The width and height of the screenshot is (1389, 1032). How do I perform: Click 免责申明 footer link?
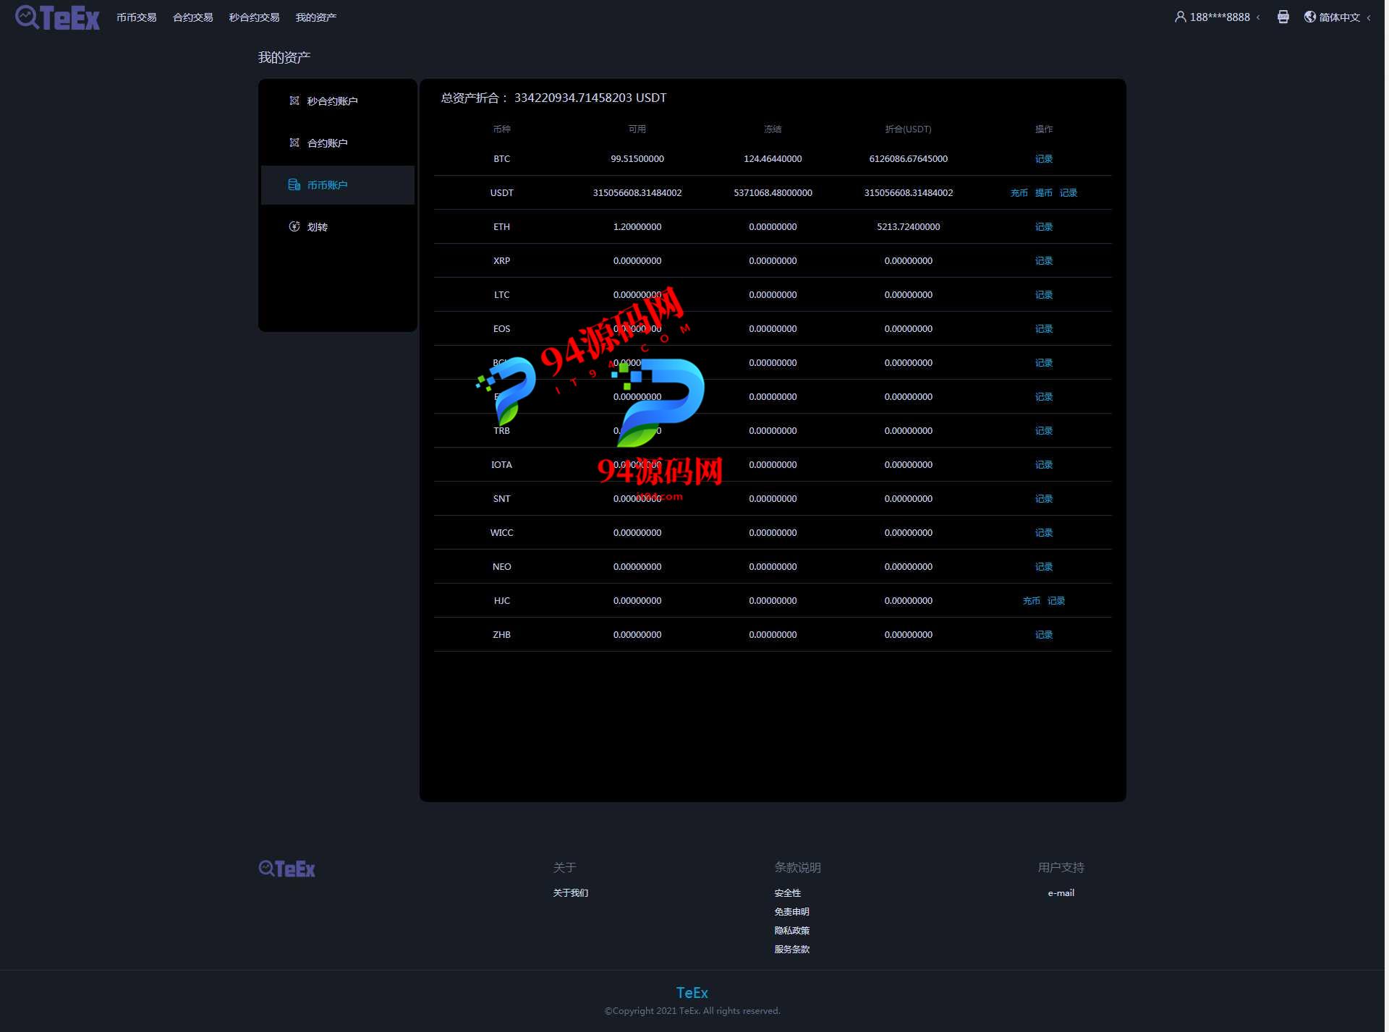pyautogui.click(x=792, y=912)
